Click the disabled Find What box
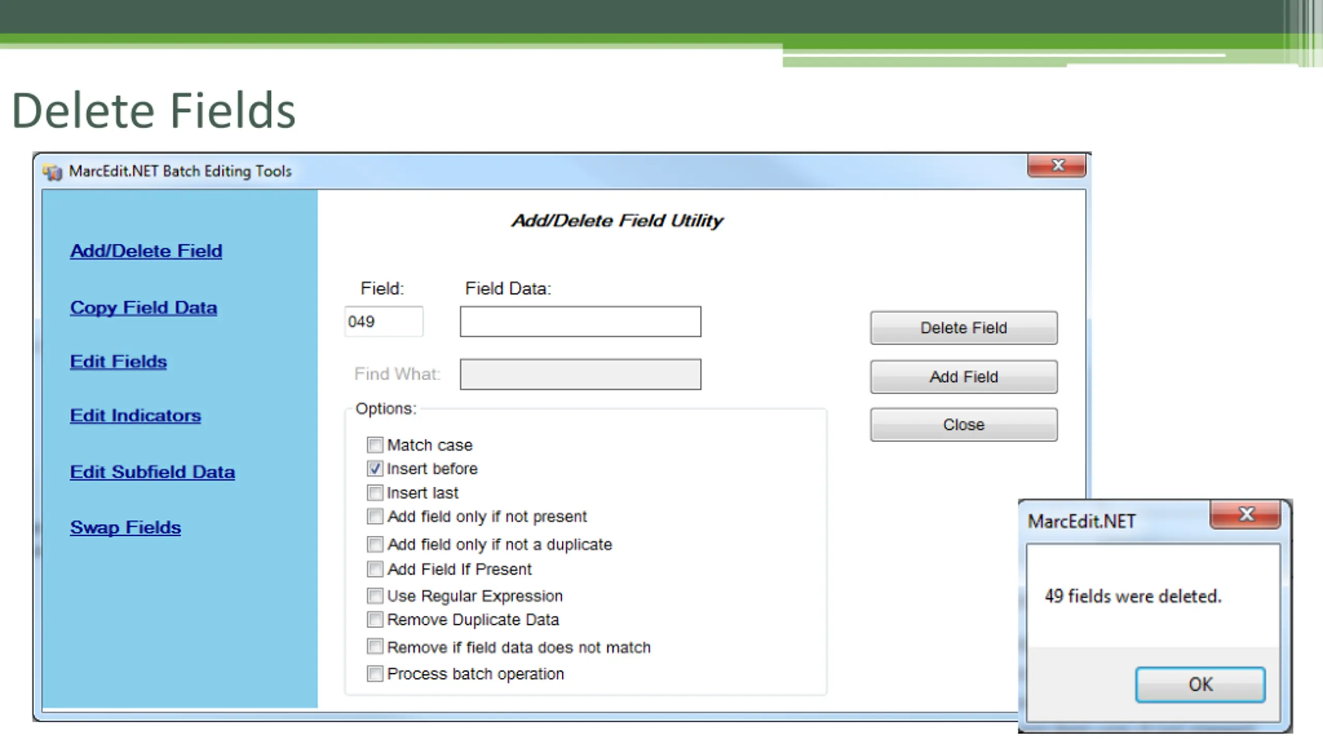 580,374
